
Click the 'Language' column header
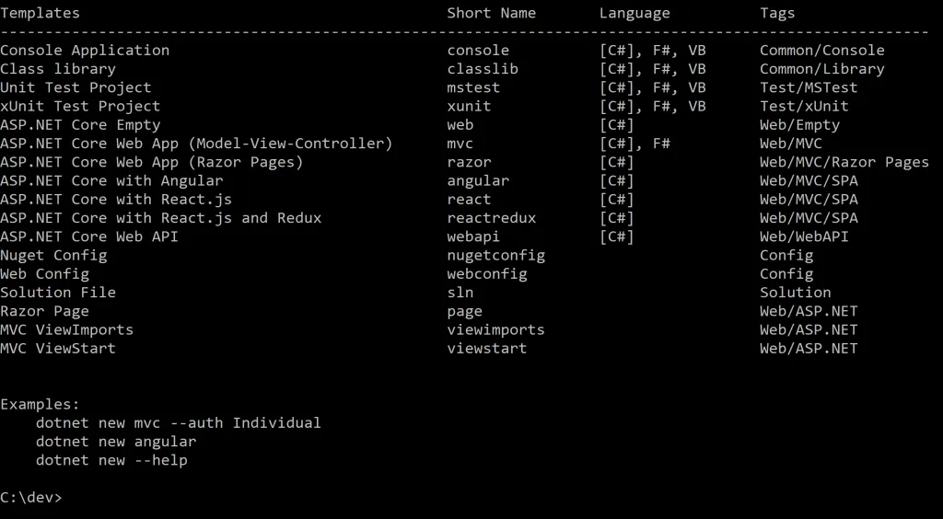pyautogui.click(x=634, y=13)
